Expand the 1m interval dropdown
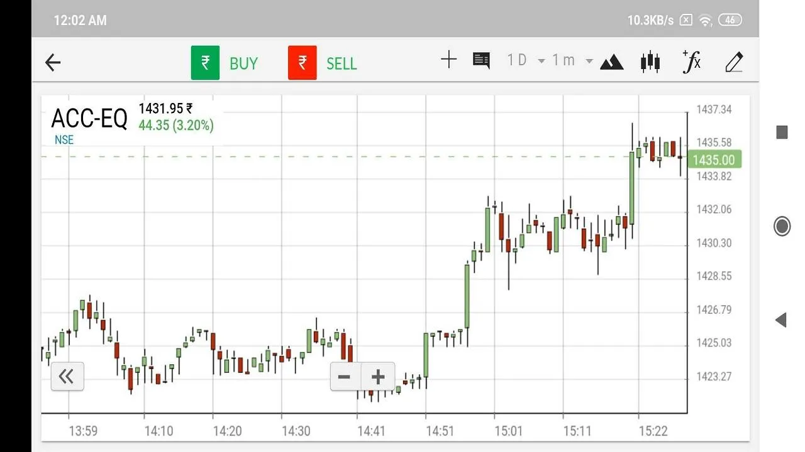This screenshot has height=452, width=805. point(572,60)
